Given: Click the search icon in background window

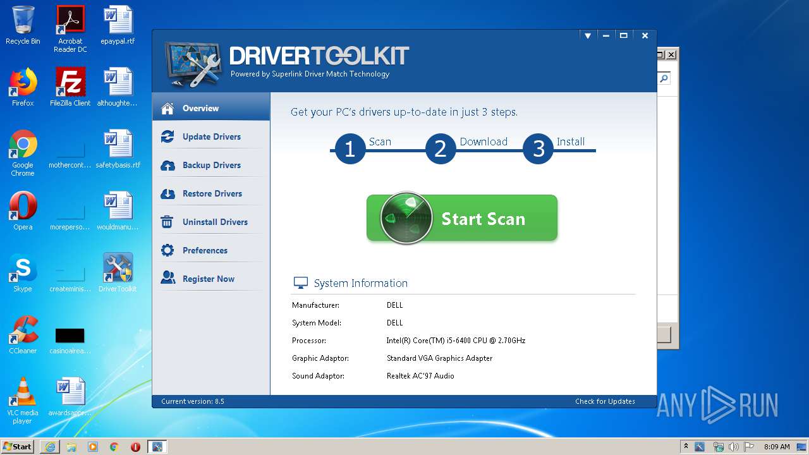Looking at the screenshot, I should coord(664,78).
